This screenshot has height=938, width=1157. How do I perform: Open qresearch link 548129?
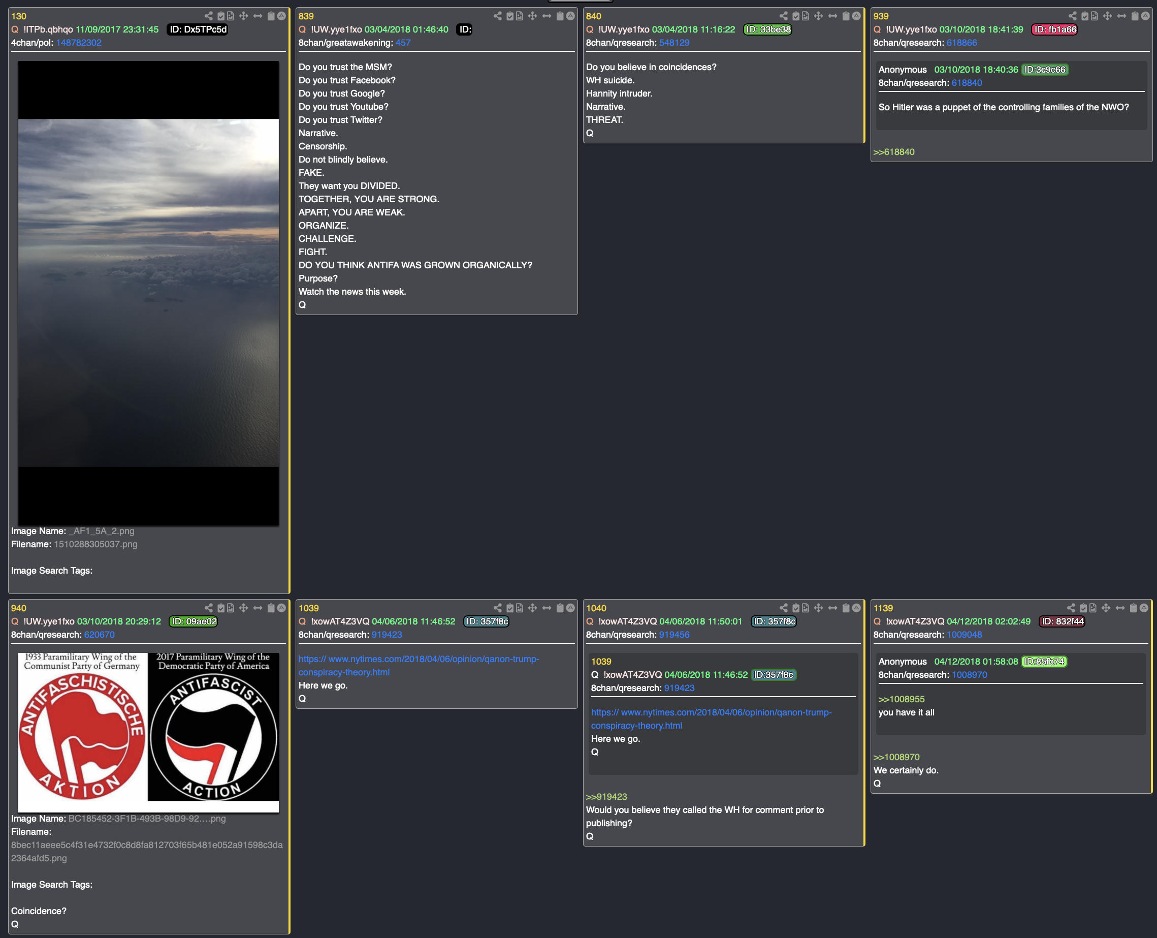click(674, 43)
